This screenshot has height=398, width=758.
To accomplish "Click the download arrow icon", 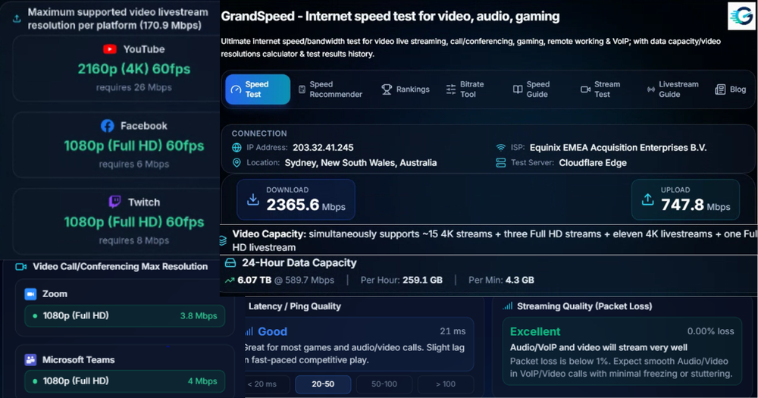I will (x=253, y=199).
